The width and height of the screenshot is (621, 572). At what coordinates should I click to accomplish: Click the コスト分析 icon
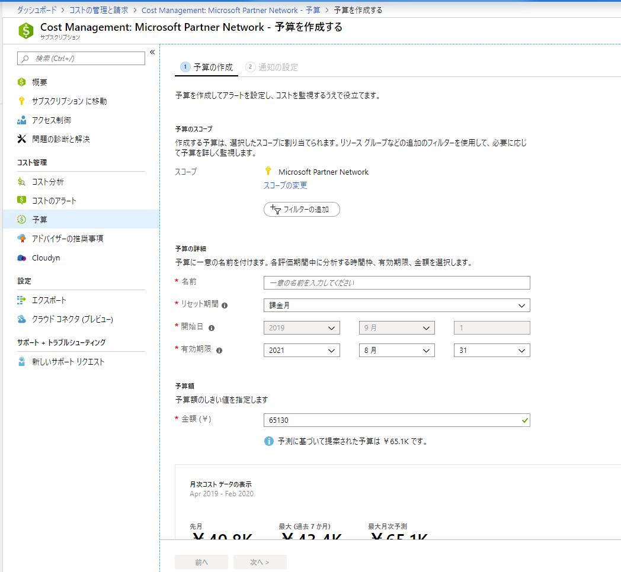point(22,182)
